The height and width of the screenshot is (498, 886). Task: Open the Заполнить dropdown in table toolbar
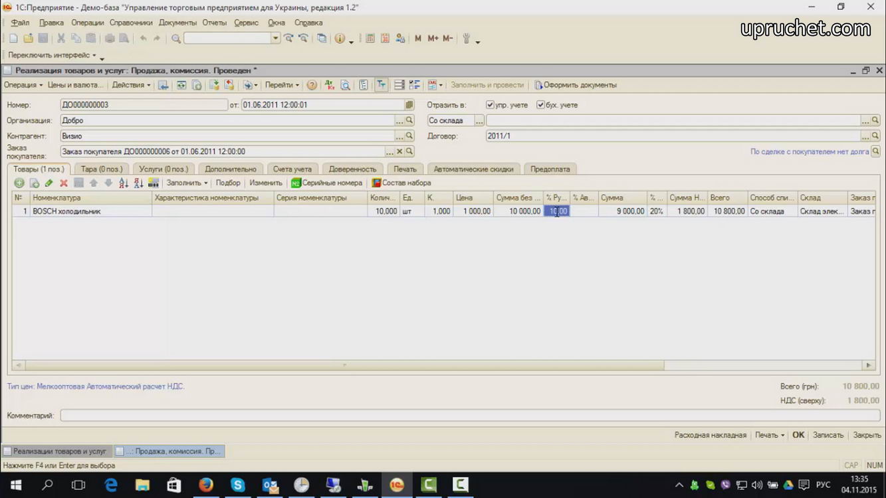click(x=187, y=183)
